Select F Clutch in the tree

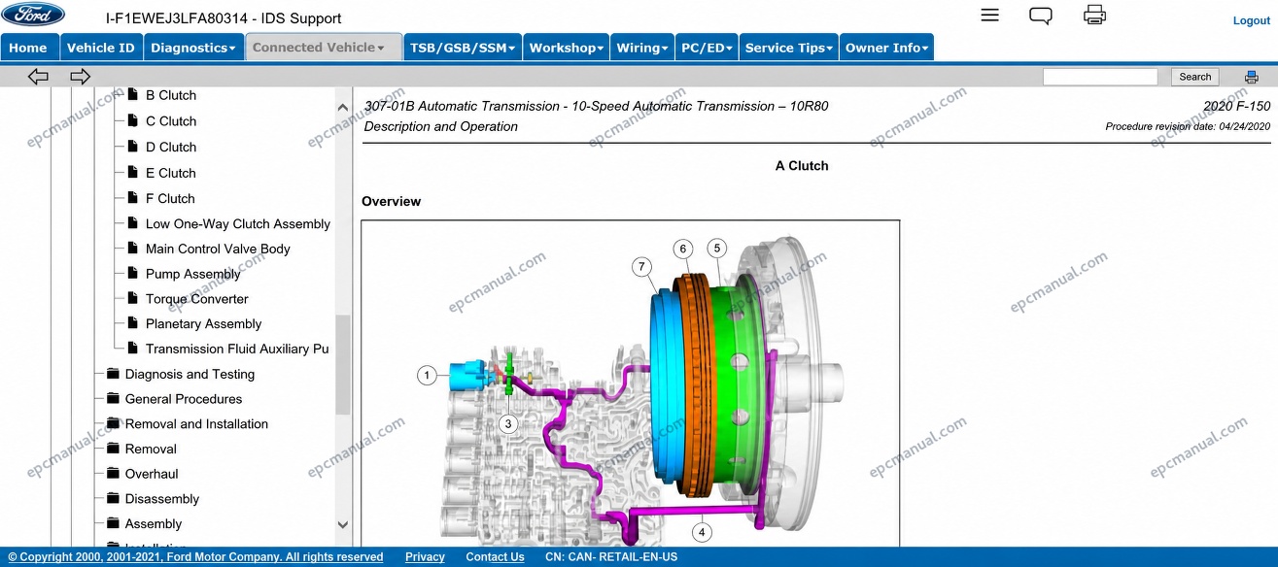(170, 198)
